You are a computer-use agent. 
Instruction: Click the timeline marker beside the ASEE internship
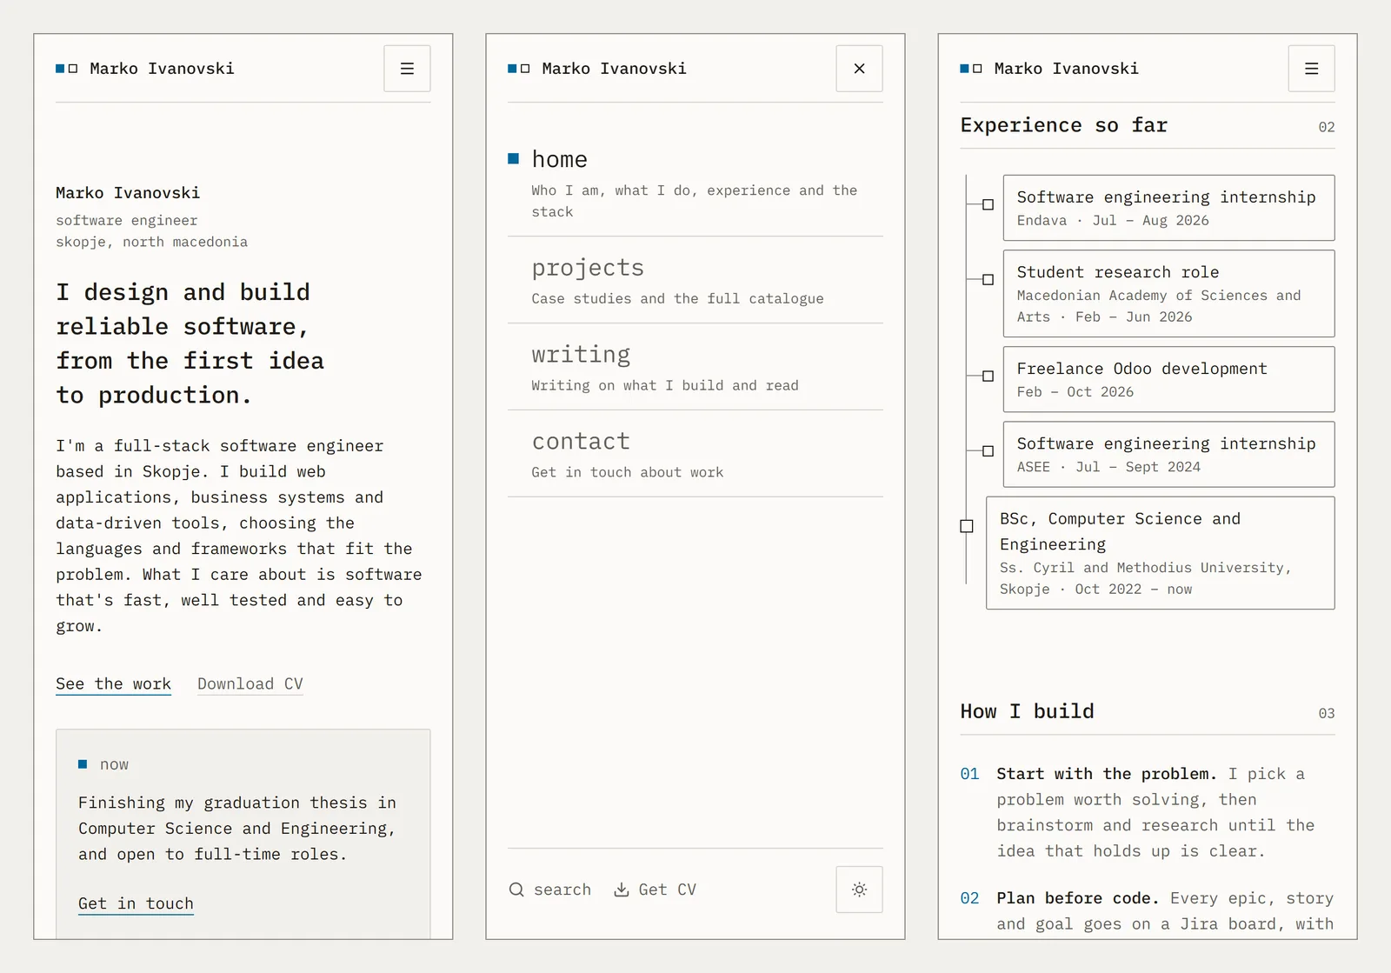tap(988, 451)
